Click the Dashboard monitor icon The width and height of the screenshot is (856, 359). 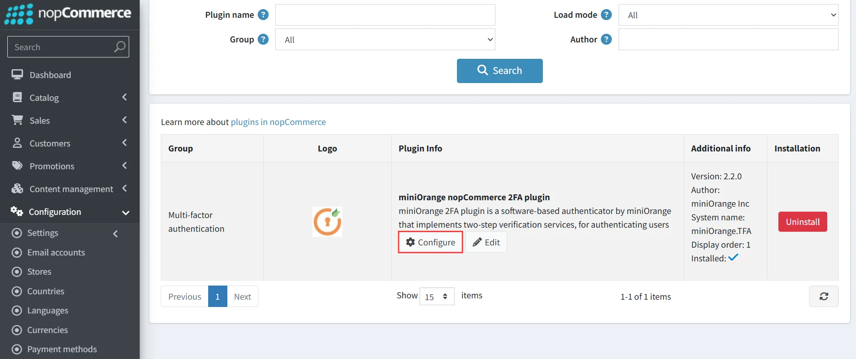17,74
